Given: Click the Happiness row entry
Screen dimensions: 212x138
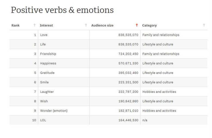Looking at the screenshot, I should click(x=48, y=63).
